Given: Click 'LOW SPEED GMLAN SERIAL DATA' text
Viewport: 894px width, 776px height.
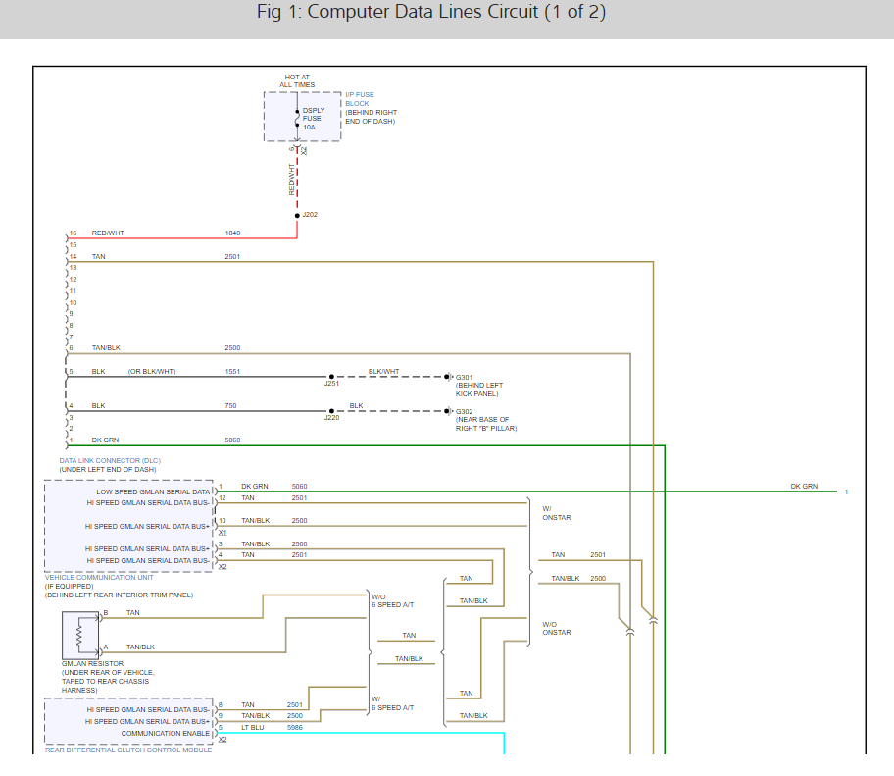Looking at the screenshot, I should [153, 491].
